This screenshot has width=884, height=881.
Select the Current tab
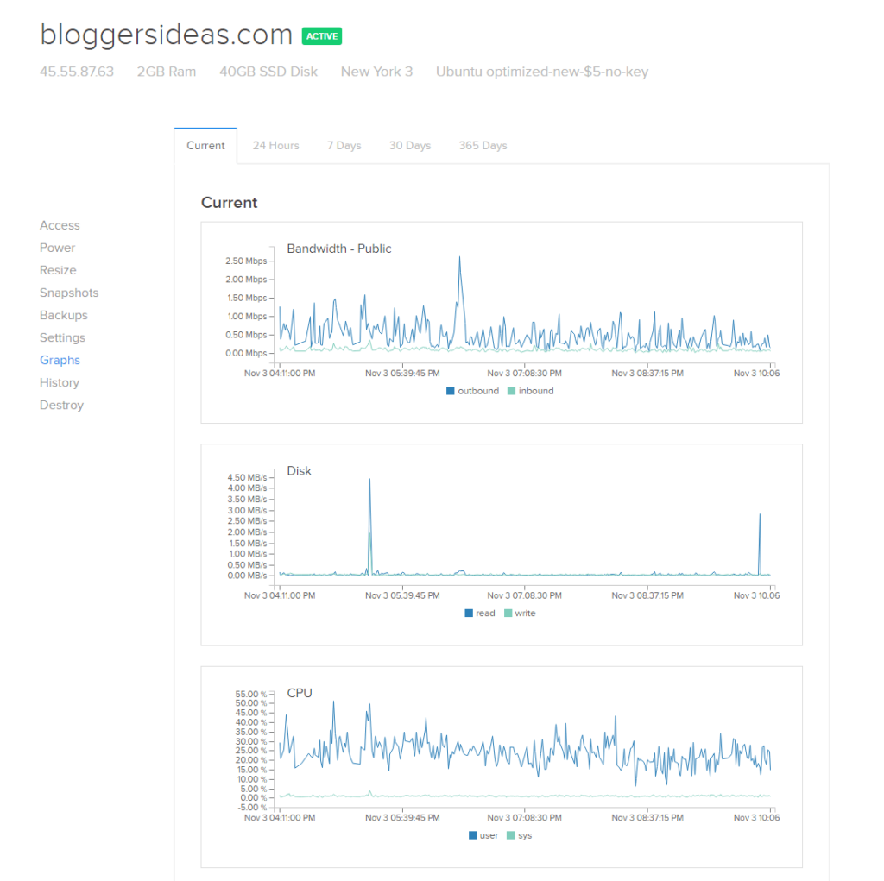coord(205,146)
